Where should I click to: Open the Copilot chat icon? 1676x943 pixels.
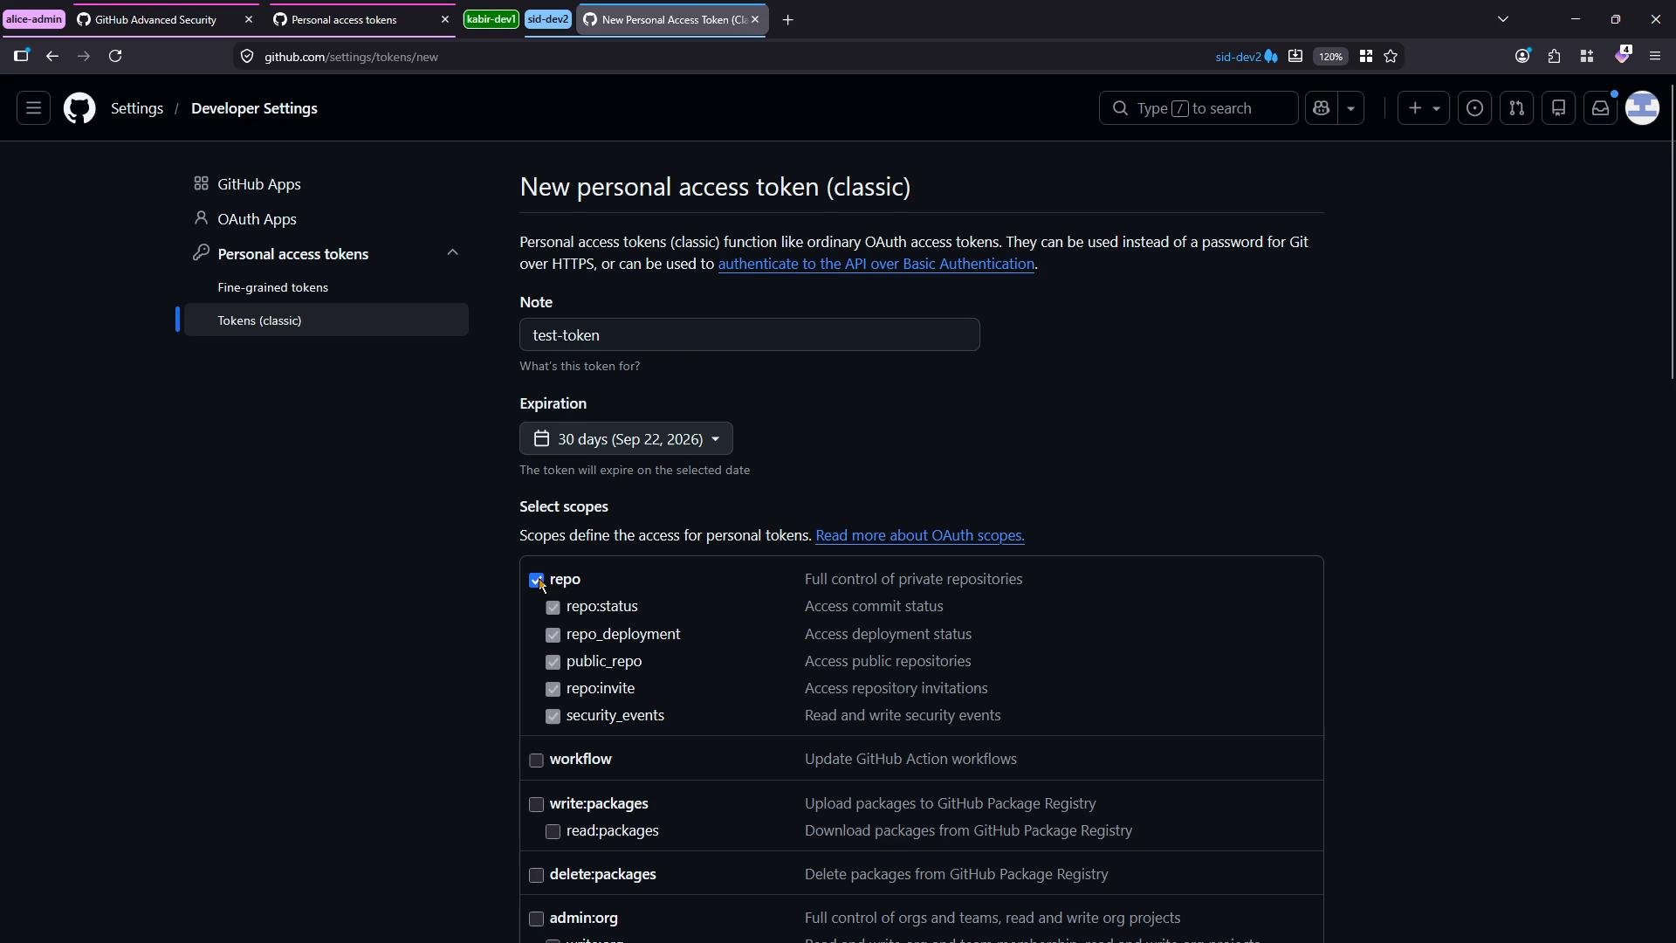coord(1321,109)
